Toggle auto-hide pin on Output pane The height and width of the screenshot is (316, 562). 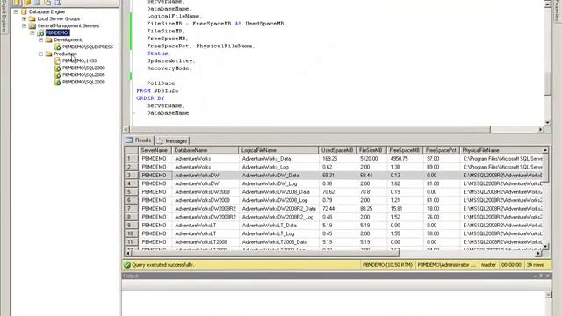coord(541,276)
